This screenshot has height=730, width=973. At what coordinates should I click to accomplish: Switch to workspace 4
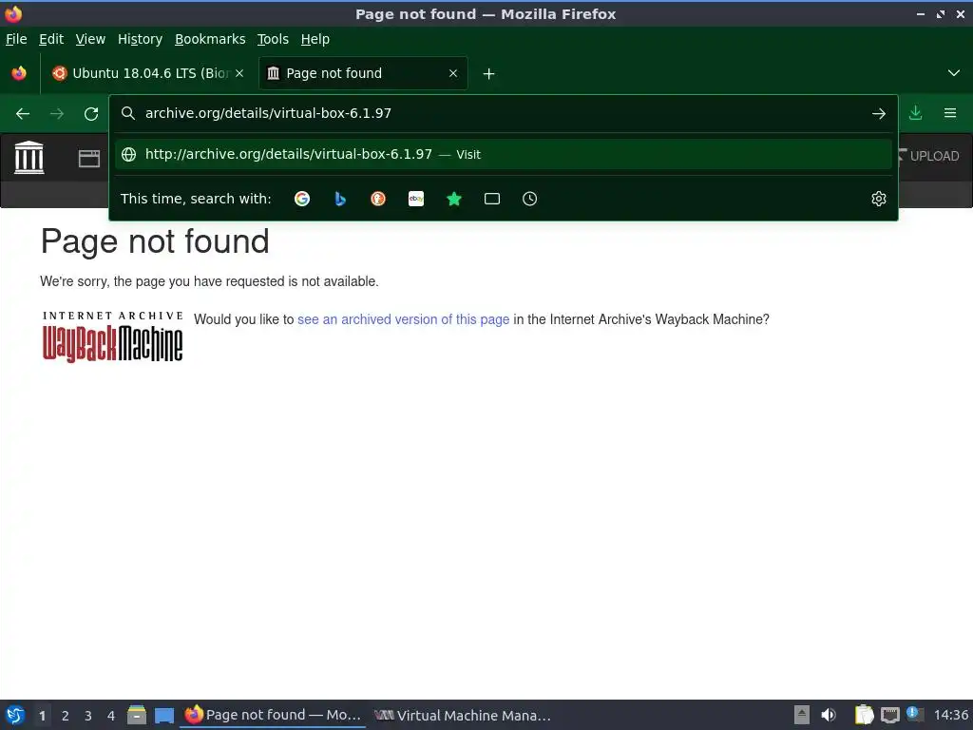(x=111, y=716)
